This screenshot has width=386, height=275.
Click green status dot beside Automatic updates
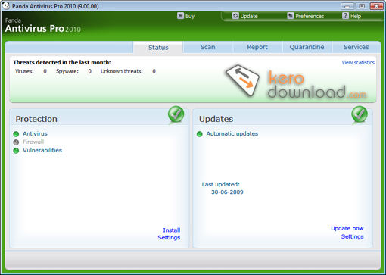click(x=200, y=134)
